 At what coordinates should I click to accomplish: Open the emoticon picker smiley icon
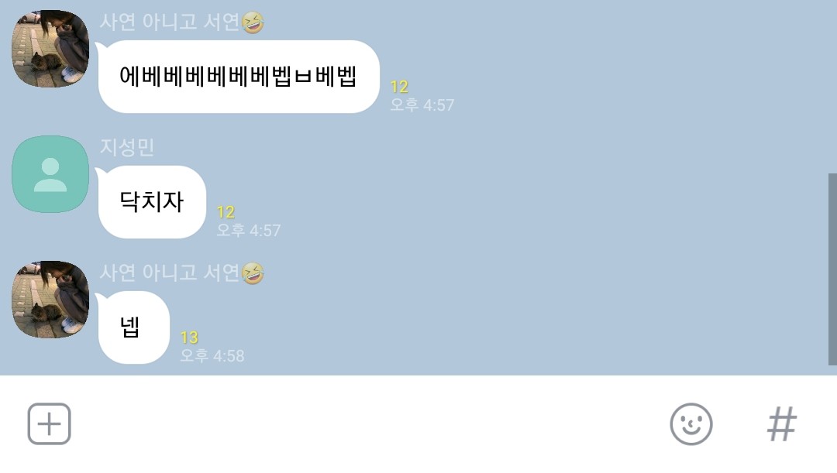tap(691, 424)
